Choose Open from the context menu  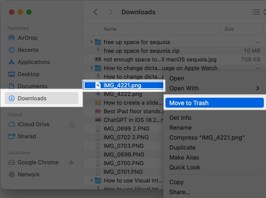click(177, 78)
